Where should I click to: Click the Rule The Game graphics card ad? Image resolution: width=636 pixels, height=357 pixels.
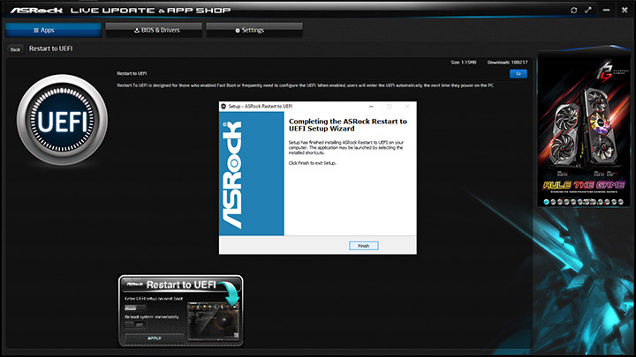point(584,128)
